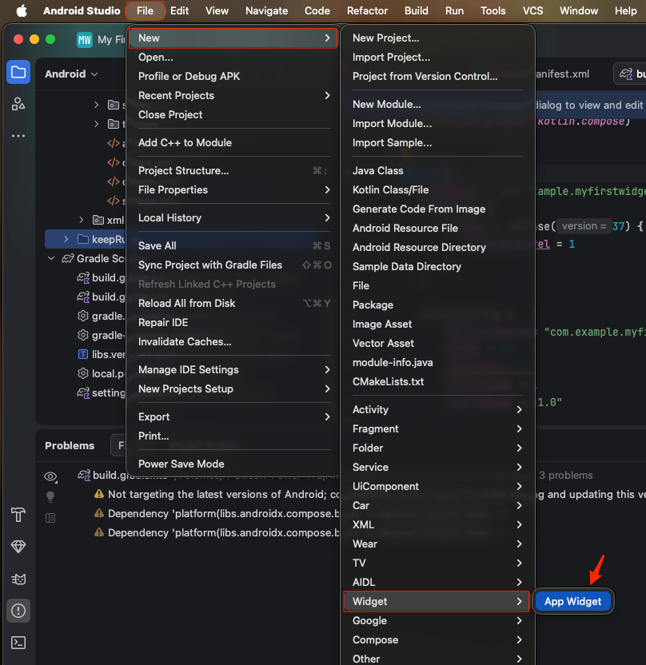This screenshot has height=665, width=646.
Task: Open Import Module... entry
Action: pos(437,123)
